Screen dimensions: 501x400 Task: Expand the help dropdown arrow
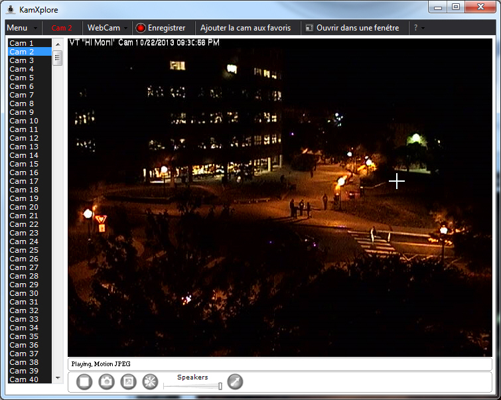pos(423,29)
